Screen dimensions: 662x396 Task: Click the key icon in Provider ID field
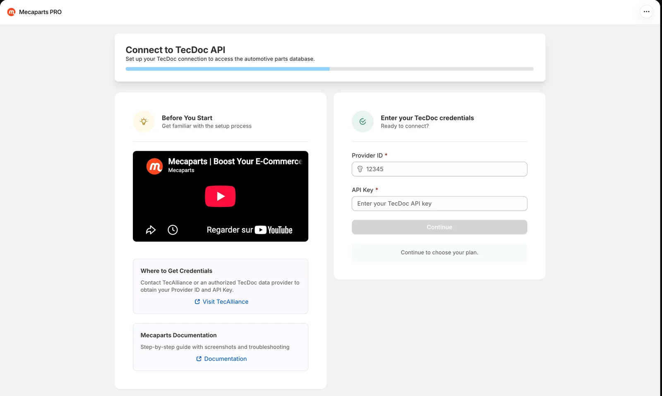click(360, 169)
